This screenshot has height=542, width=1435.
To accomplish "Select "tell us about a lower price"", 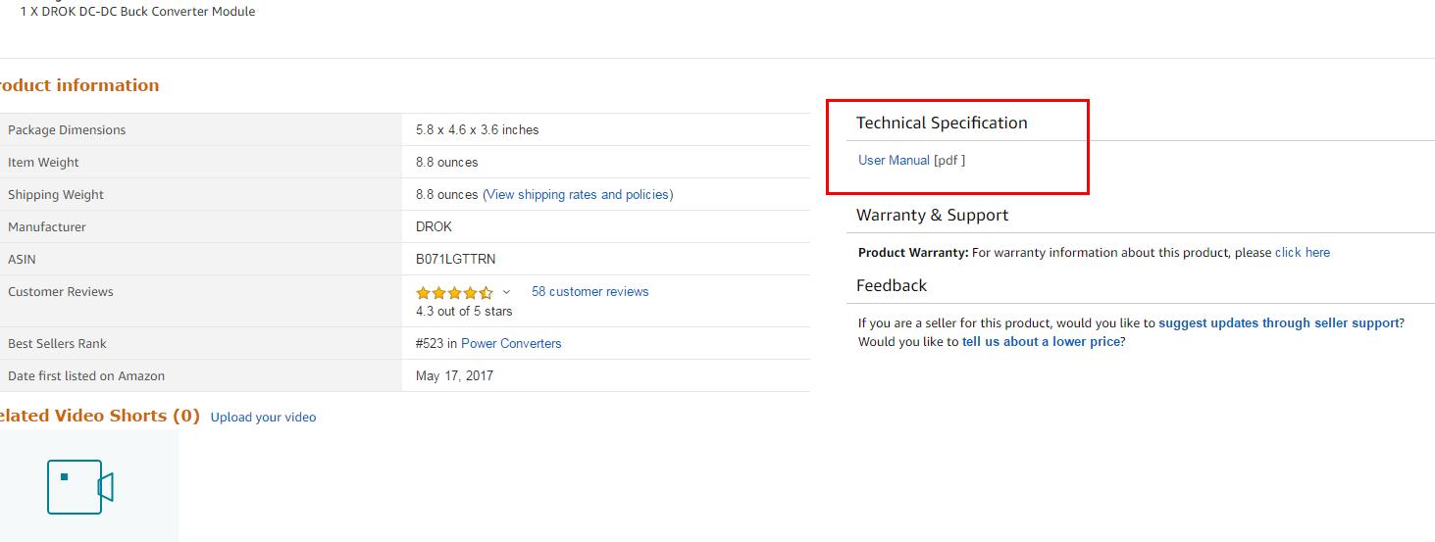I will (x=1041, y=342).
